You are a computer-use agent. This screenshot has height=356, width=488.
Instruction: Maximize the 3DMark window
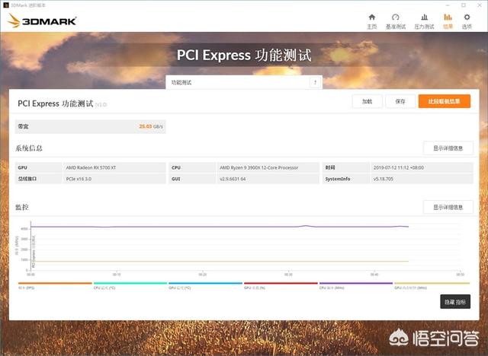464,5
